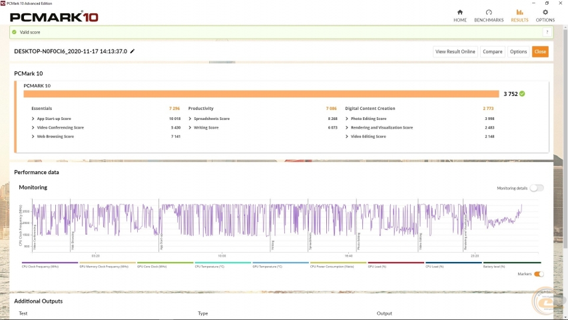Select GPU Core Clock legend swatch
The height and width of the screenshot is (320, 568).
pyautogui.click(x=165, y=262)
